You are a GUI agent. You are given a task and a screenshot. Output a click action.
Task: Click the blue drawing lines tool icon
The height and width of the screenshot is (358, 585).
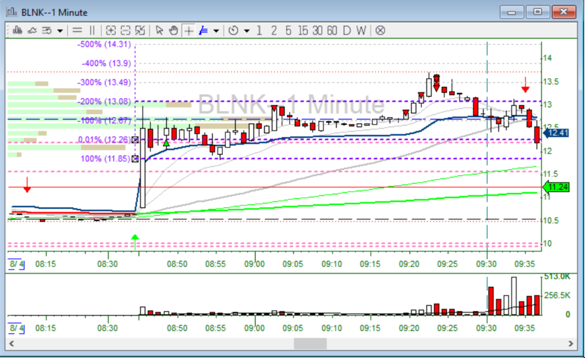pyautogui.click(x=204, y=30)
